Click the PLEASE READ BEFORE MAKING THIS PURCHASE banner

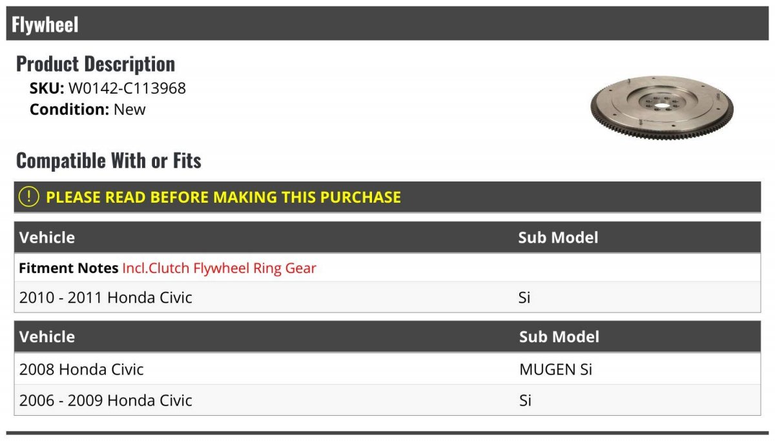pos(387,197)
